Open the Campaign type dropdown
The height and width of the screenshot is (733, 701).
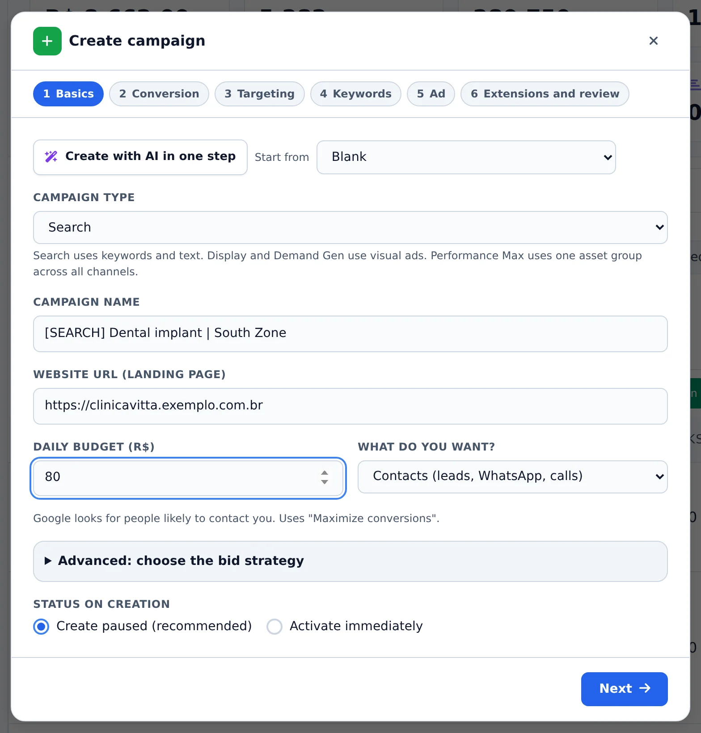(x=350, y=227)
